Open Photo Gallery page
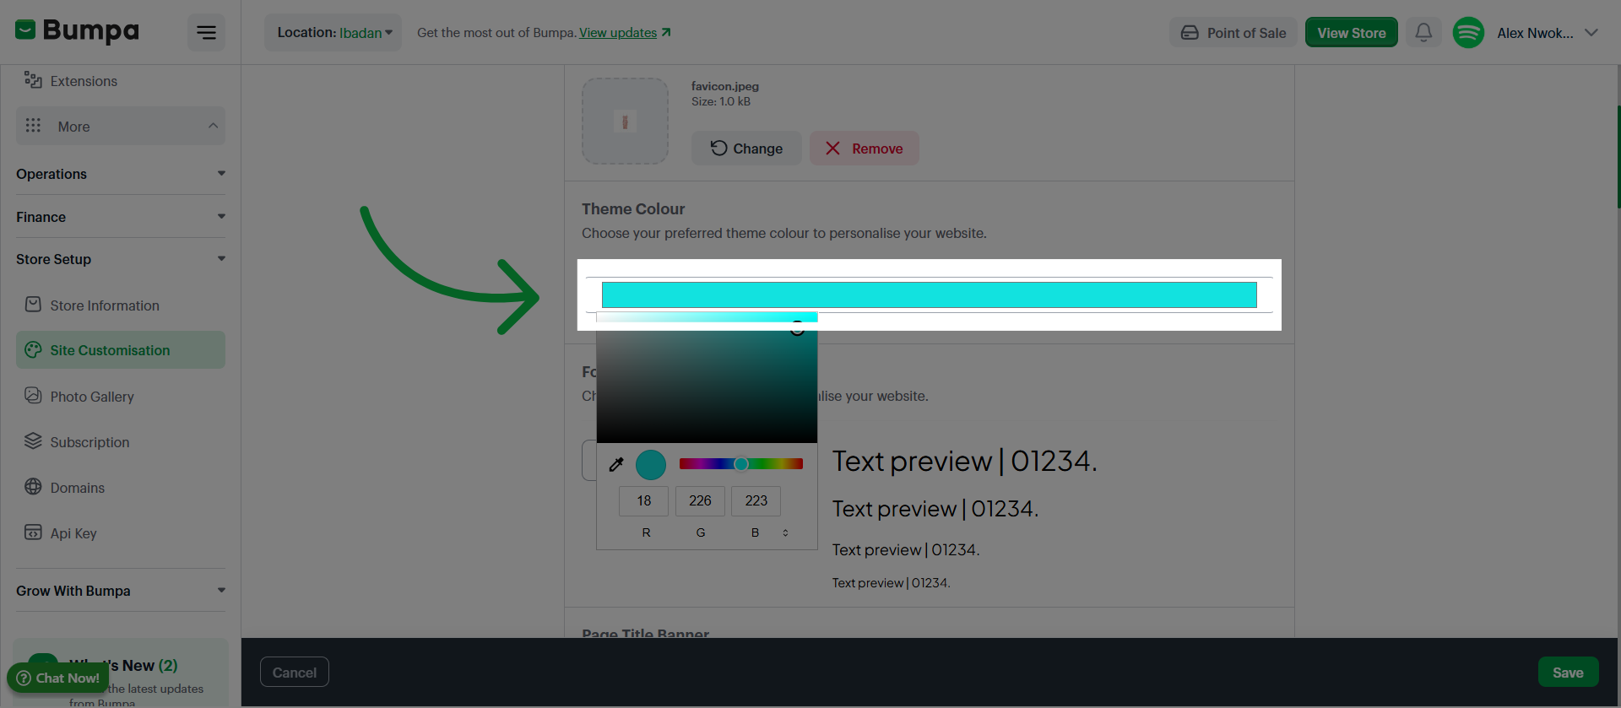The height and width of the screenshot is (708, 1621). click(92, 397)
